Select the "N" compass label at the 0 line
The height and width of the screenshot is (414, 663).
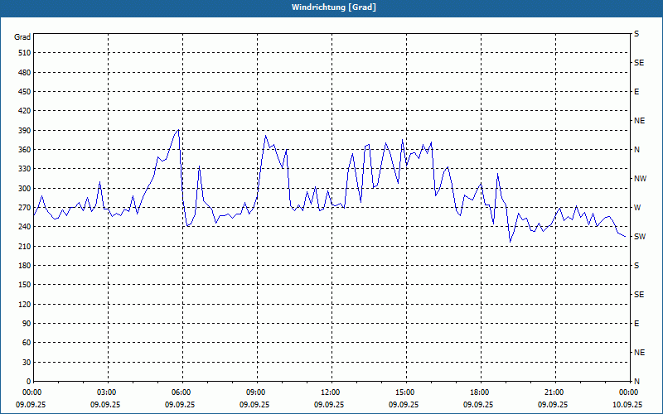636,382
